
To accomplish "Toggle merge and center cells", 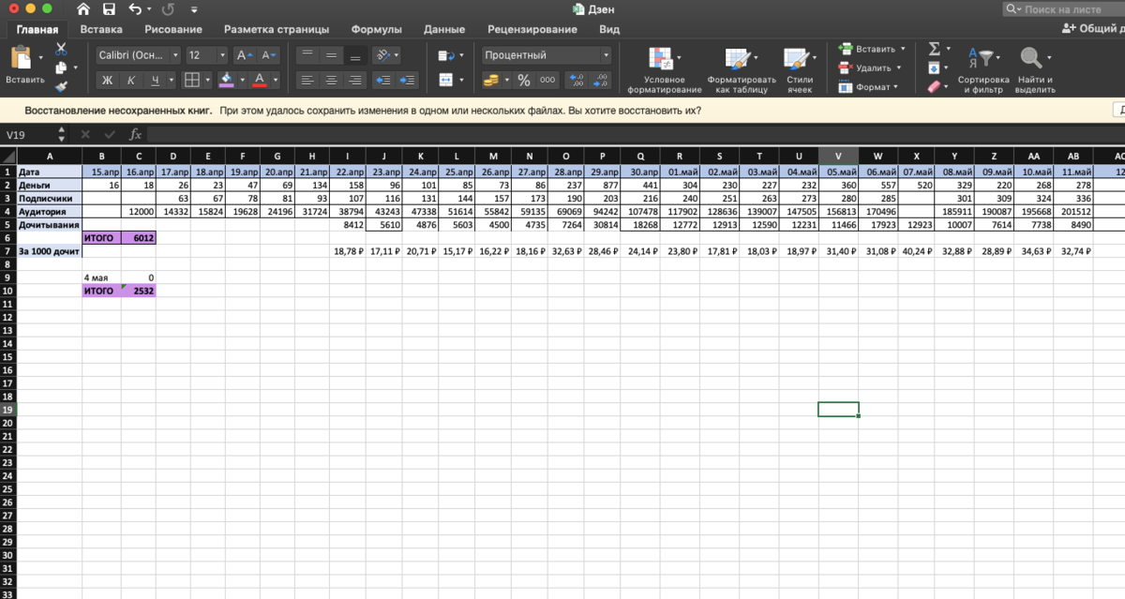I will [x=445, y=80].
